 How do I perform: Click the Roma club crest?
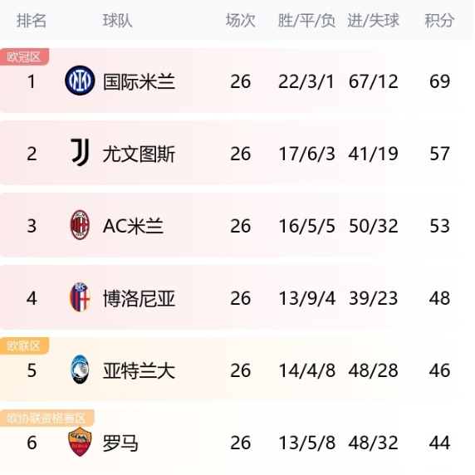tap(80, 442)
